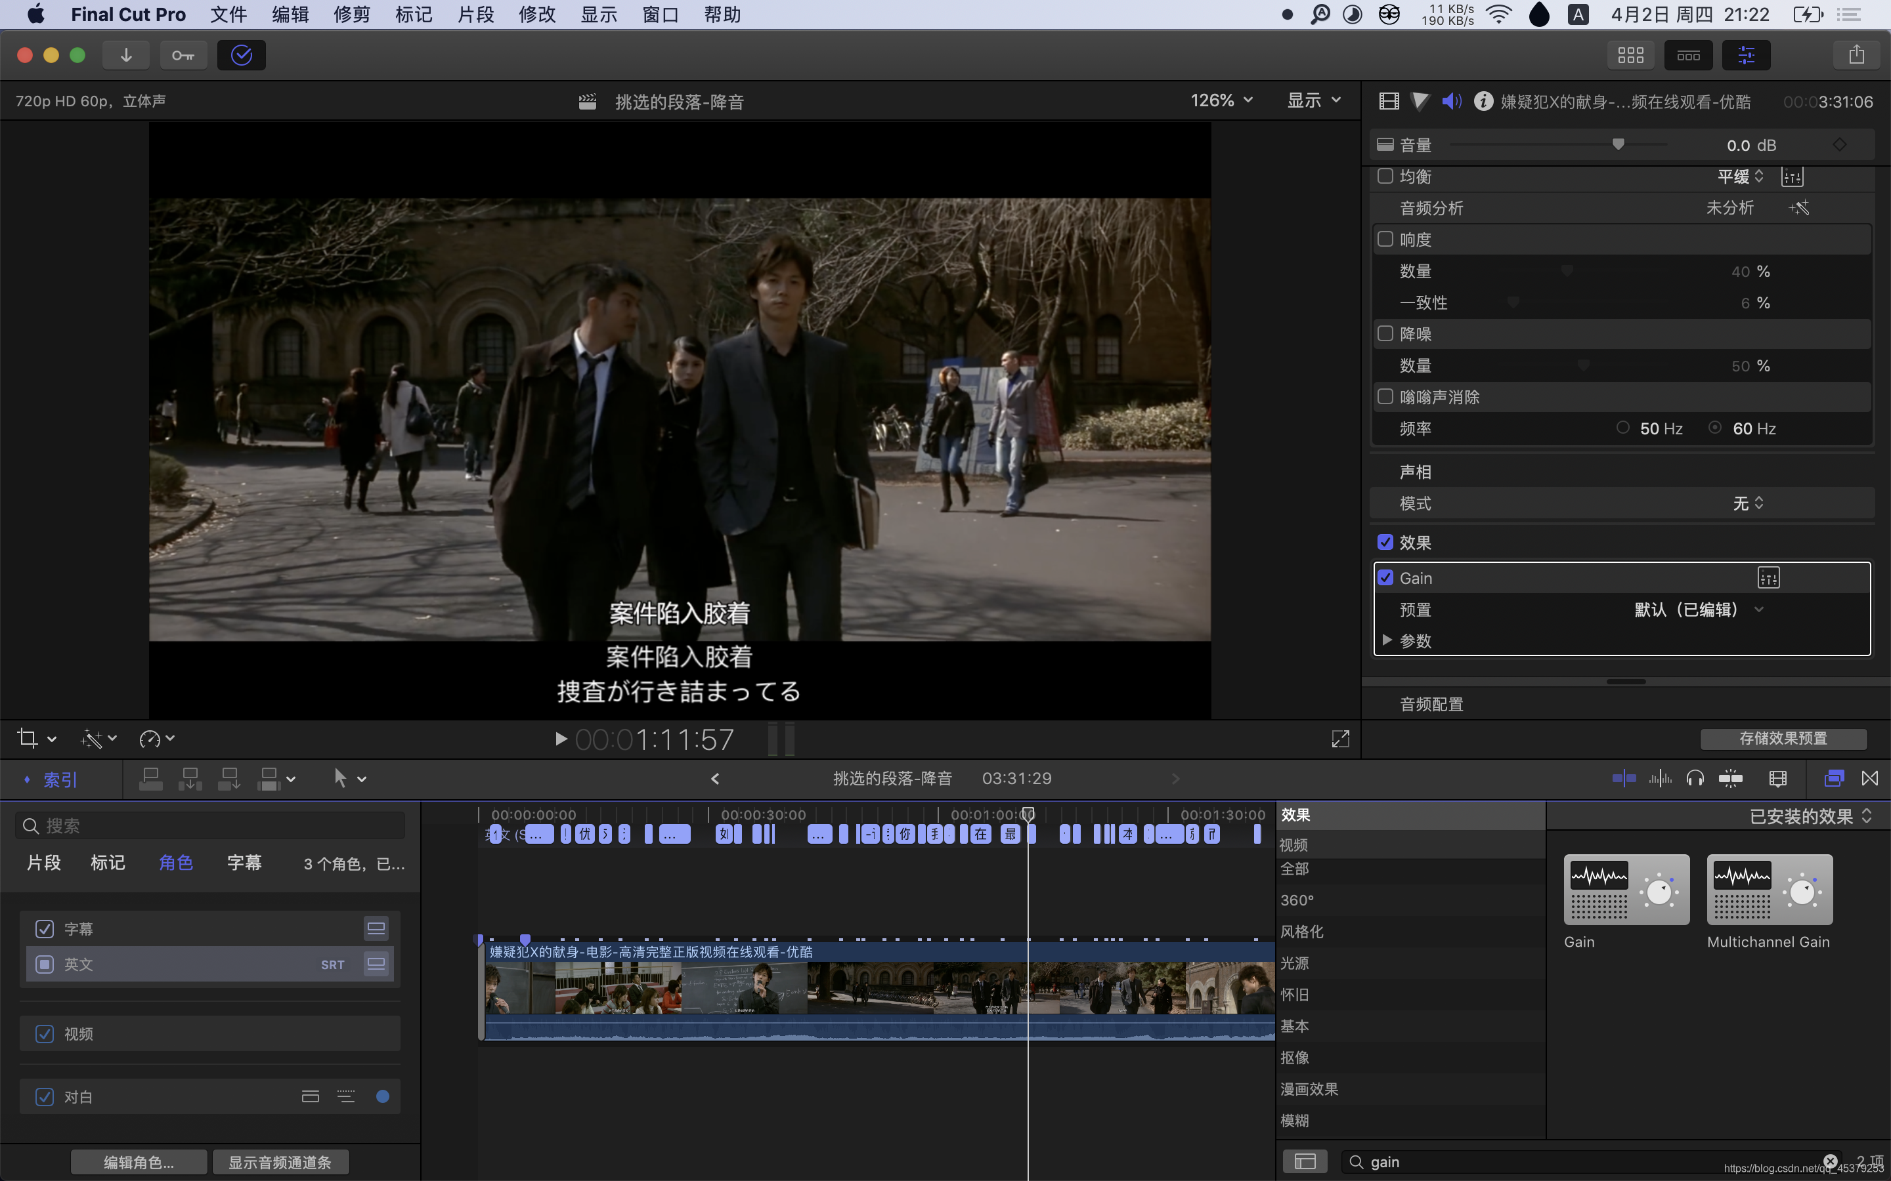Open the 修剪 menu
This screenshot has height=1181, width=1891.
(352, 15)
